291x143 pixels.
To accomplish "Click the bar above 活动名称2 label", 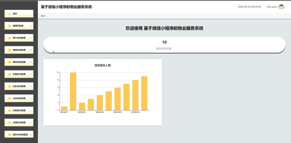I will pyautogui.click(x=82, y=106).
